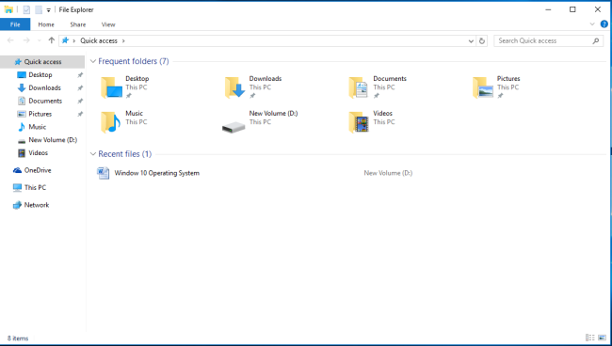Go up one level with the Up arrow
612x346 pixels.
[x=51, y=40]
